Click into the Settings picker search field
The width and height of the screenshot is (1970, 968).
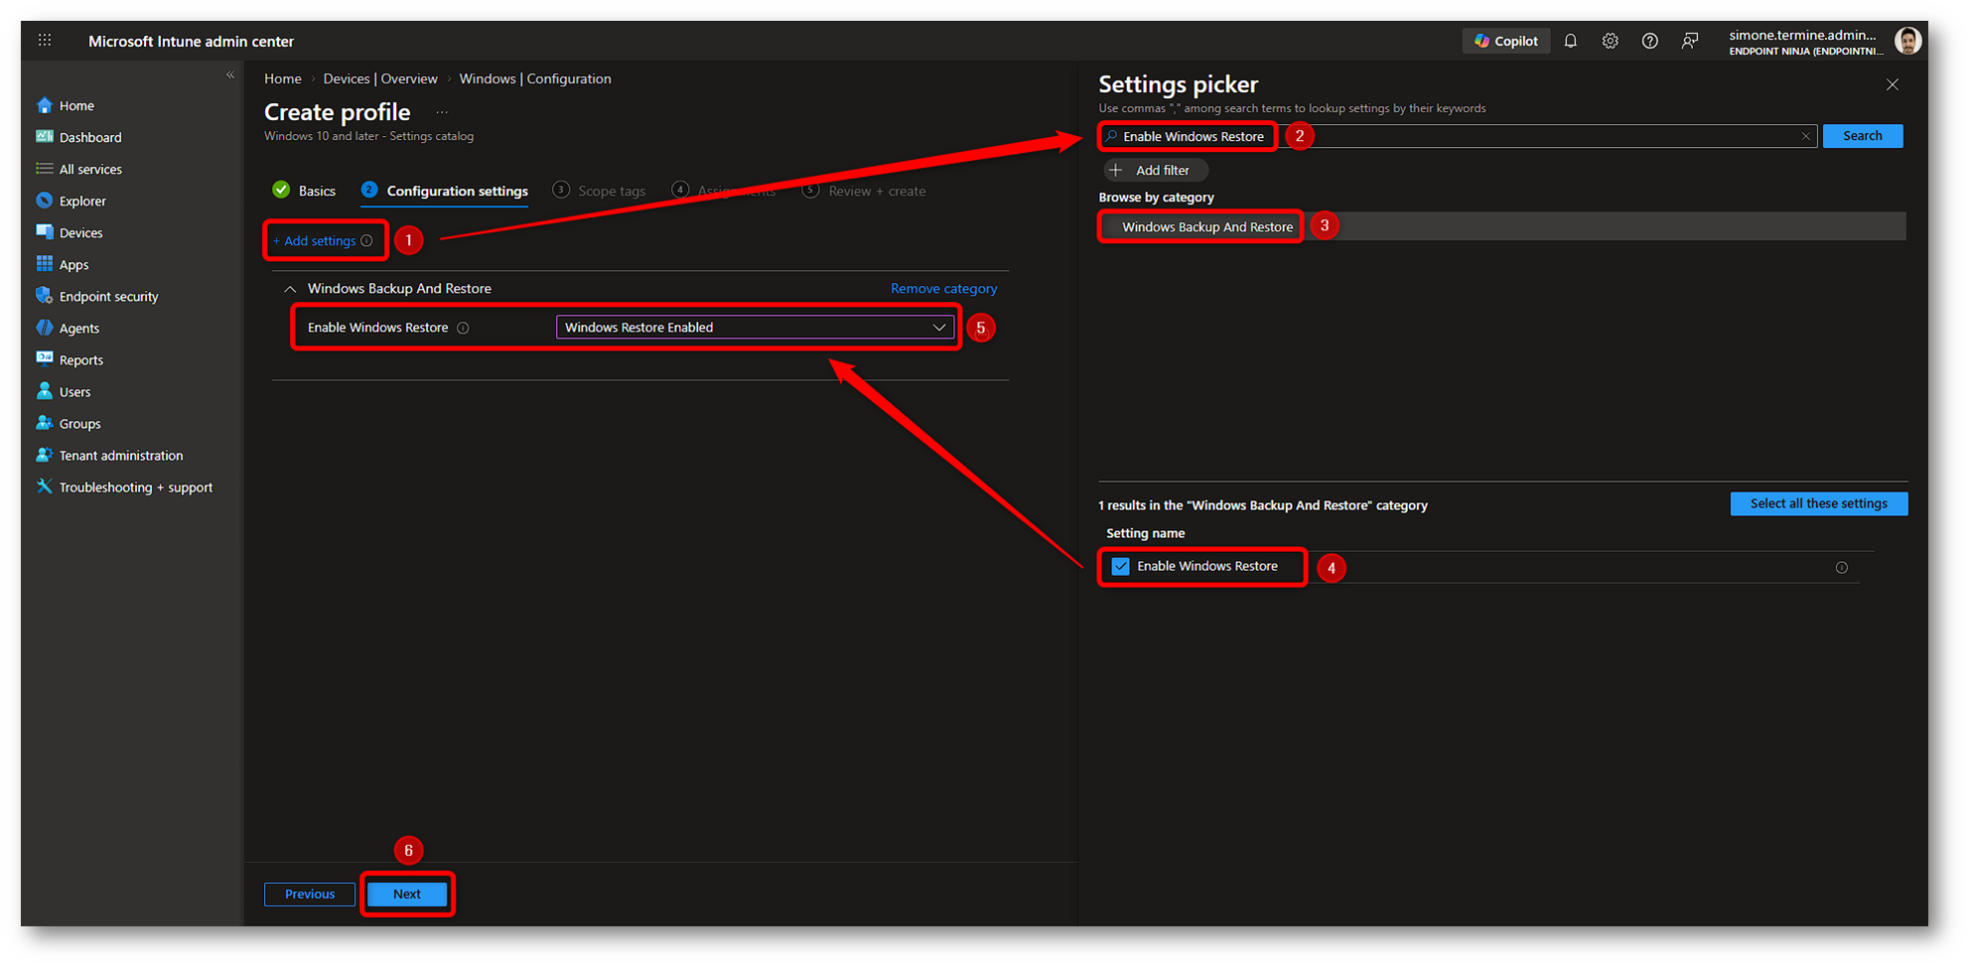[x=1458, y=136]
